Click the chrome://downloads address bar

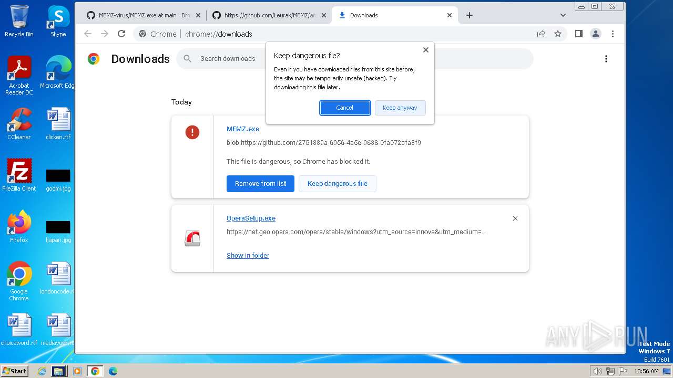(x=351, y=34)
